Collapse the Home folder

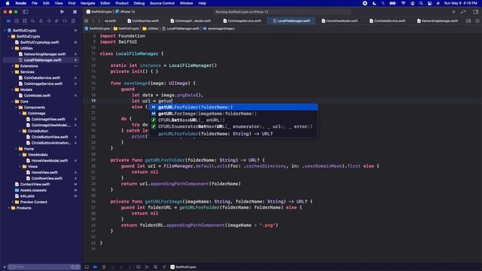17,149
